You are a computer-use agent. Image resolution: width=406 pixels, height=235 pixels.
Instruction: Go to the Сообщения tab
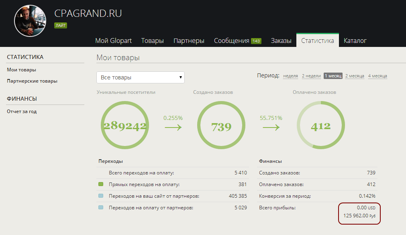tap(231, 41)
